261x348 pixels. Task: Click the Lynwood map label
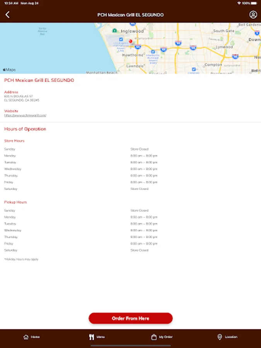(224, 47)
